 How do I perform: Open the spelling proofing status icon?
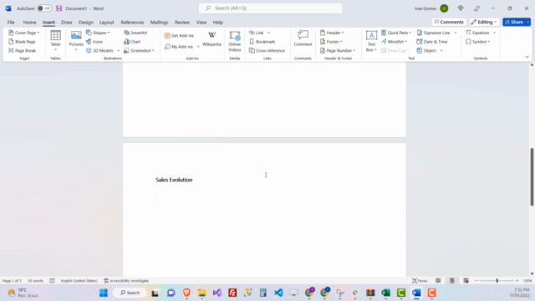tap(52, 281)
